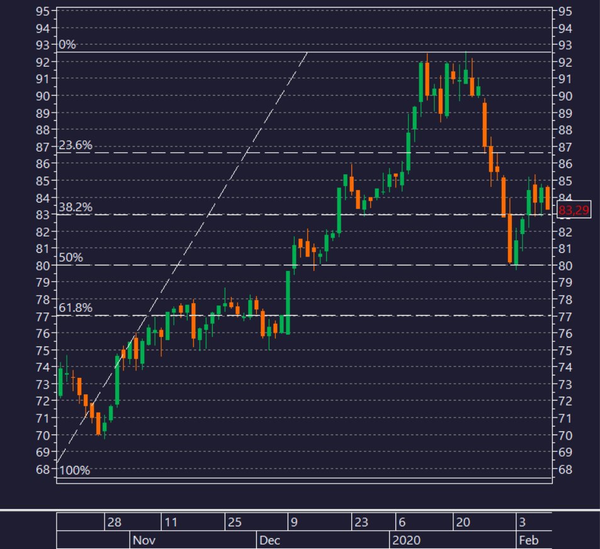600x549 pixels.
Task: Click date marker 11 on time axis
Action: point(171,522)
